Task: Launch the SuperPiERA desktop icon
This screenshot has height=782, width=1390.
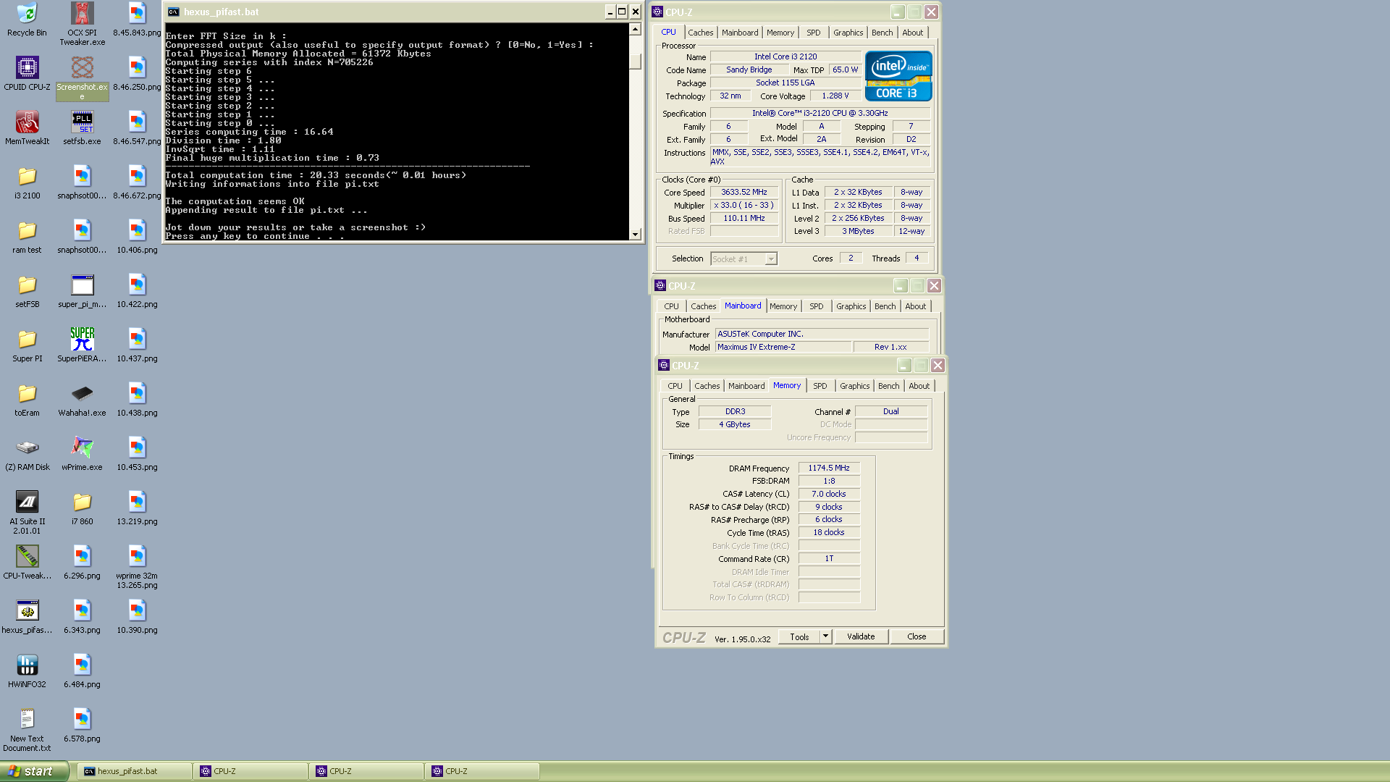Action: coord(82,345)
